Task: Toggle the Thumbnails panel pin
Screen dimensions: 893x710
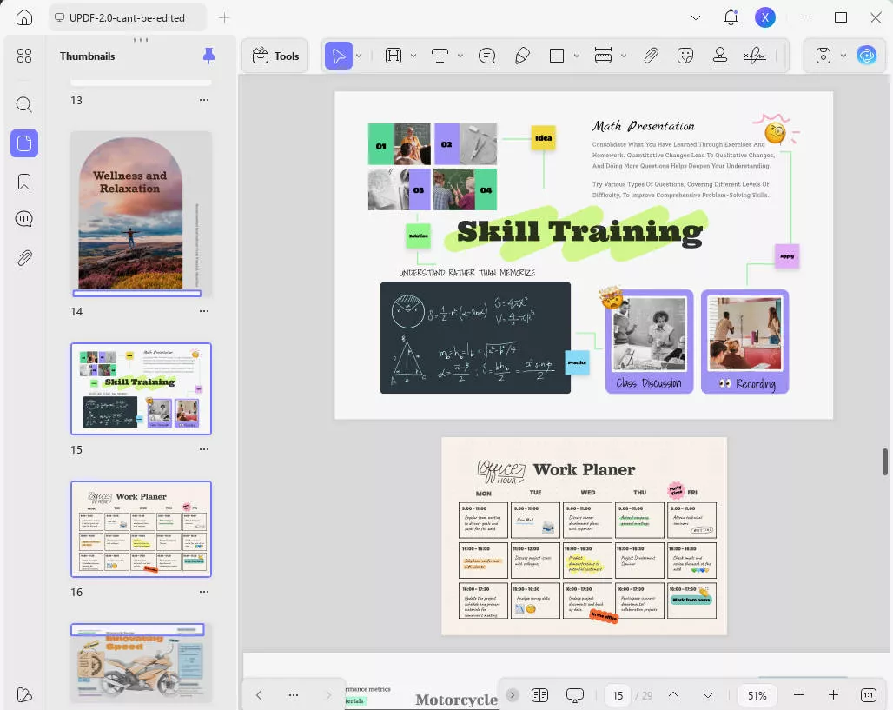Action: coord(208,56)
